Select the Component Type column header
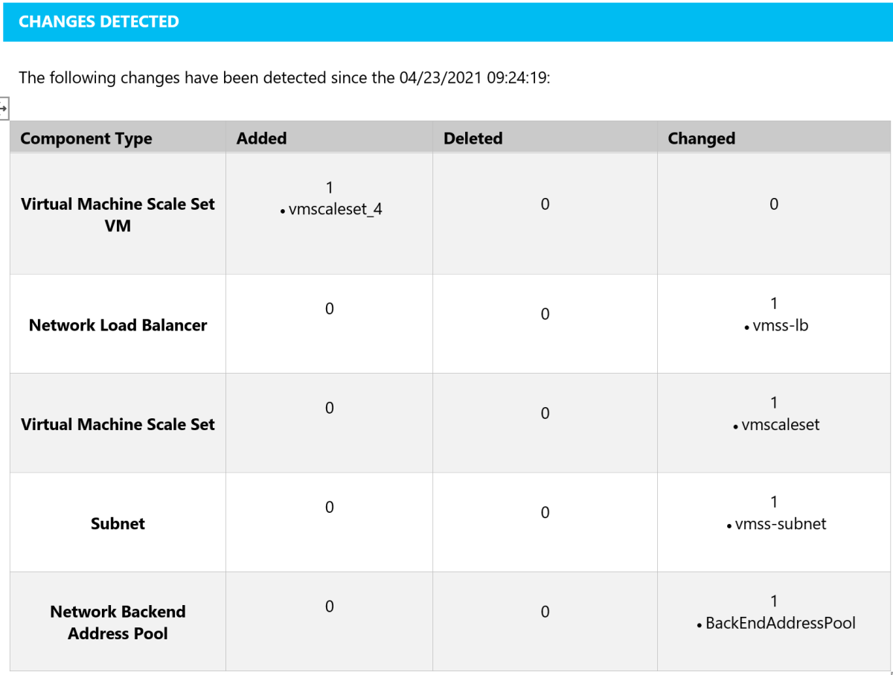This screenshot has height=675, width=893. point(86,138)
